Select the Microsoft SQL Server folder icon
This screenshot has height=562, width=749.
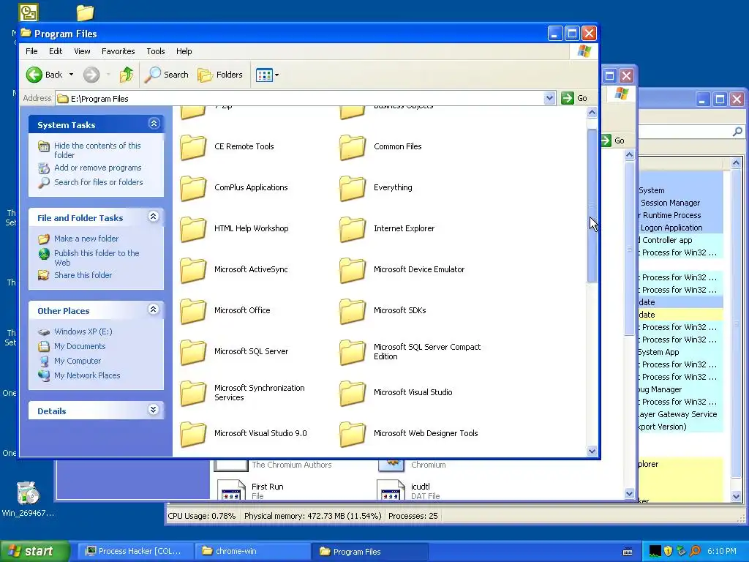click(193, 353)
